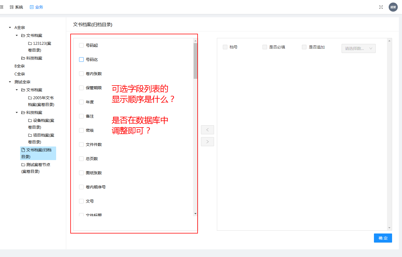Check the 号码迄 field checkbox
The height and width of the screenshot is (257, 402).
tap(81, 60)
